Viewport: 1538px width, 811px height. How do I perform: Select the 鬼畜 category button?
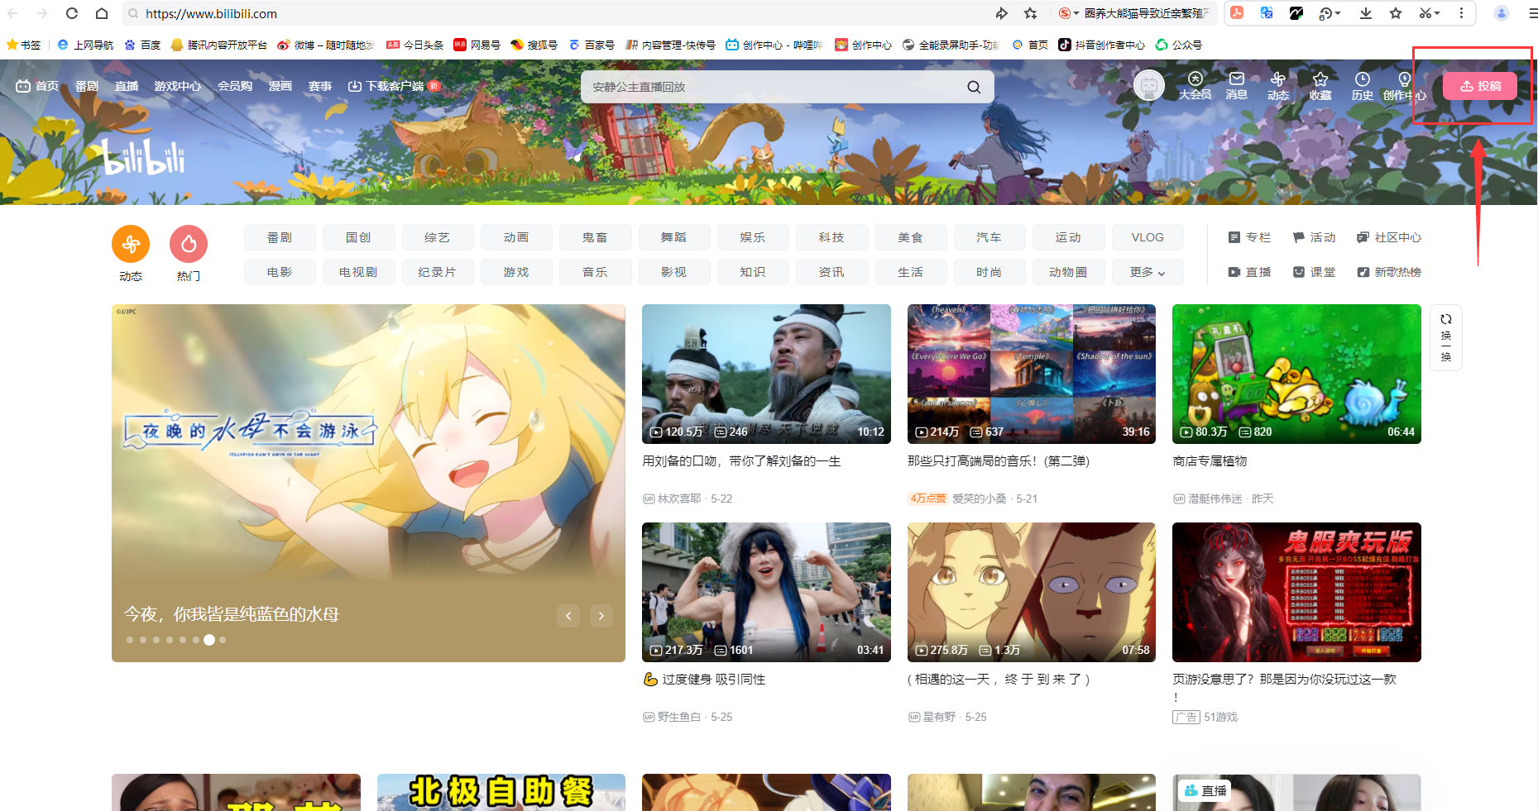[x=595, y=237]
